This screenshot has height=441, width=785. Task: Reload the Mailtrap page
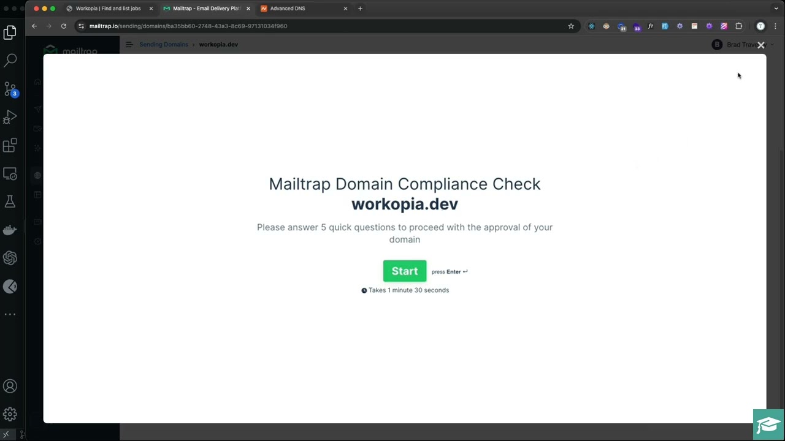(64, 26)
